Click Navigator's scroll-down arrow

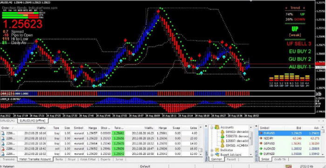pos(251,155)
